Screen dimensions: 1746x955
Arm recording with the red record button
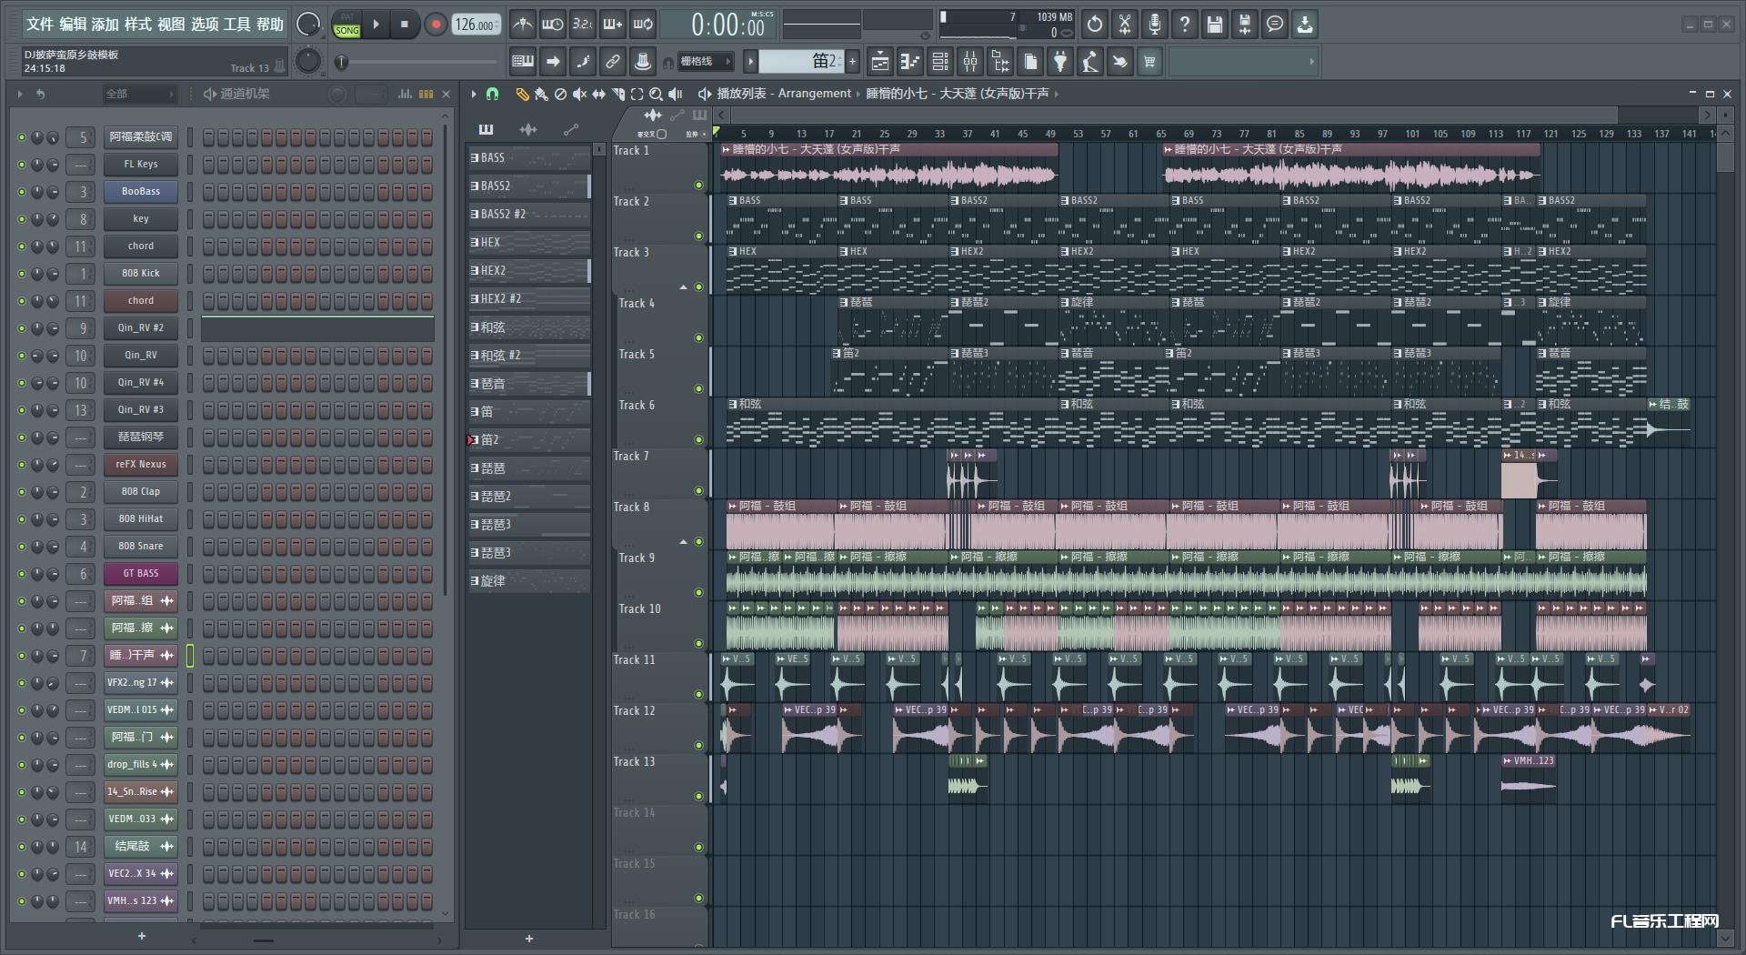(436, 25)
